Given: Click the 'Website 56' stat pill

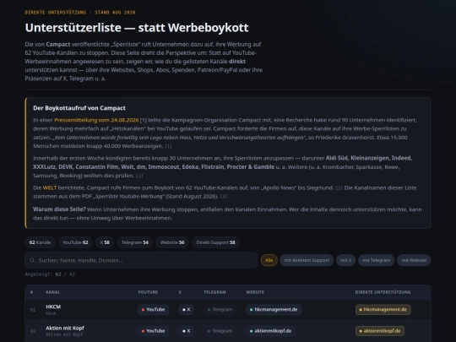Looking at the screenshot, I should [172, 242].
